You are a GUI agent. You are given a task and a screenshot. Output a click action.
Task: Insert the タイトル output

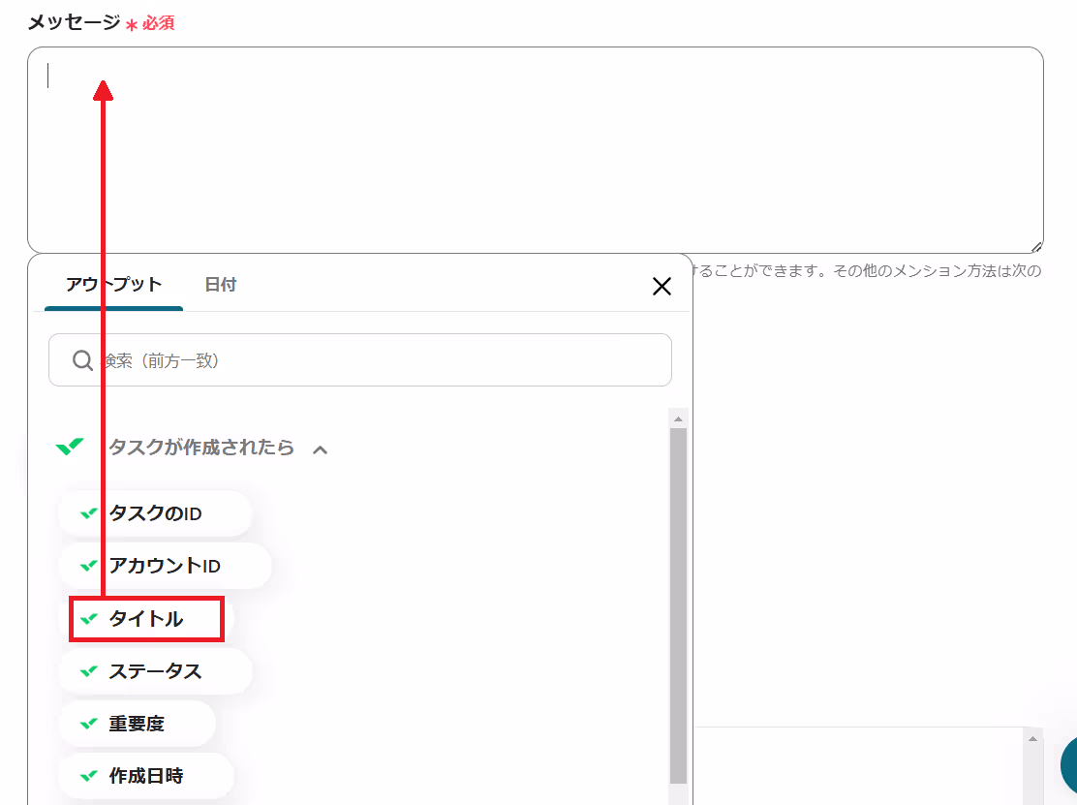click(146, 619)
